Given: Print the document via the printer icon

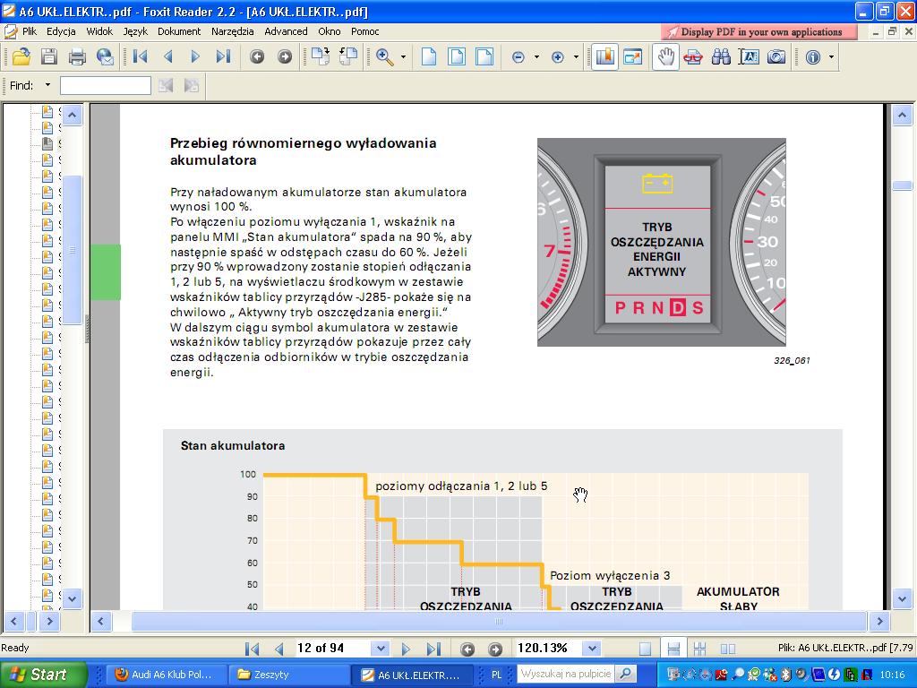Looking at the screenshot, I should [77, 56].
